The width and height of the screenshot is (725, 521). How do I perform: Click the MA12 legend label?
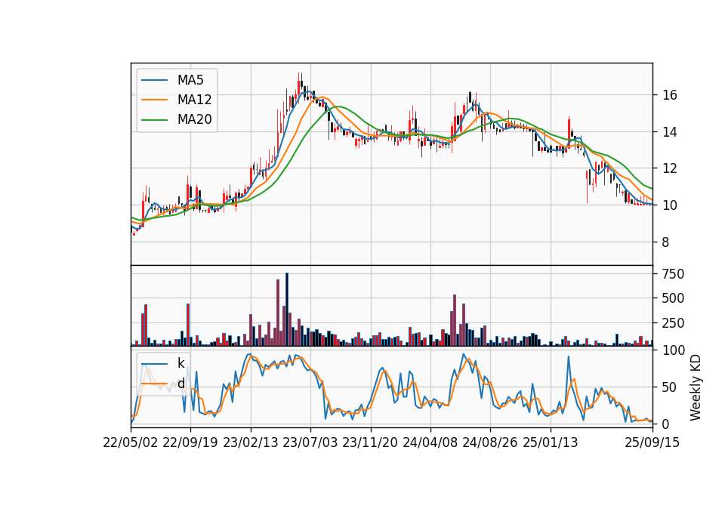pyautogui.click(x=194, y=100)
